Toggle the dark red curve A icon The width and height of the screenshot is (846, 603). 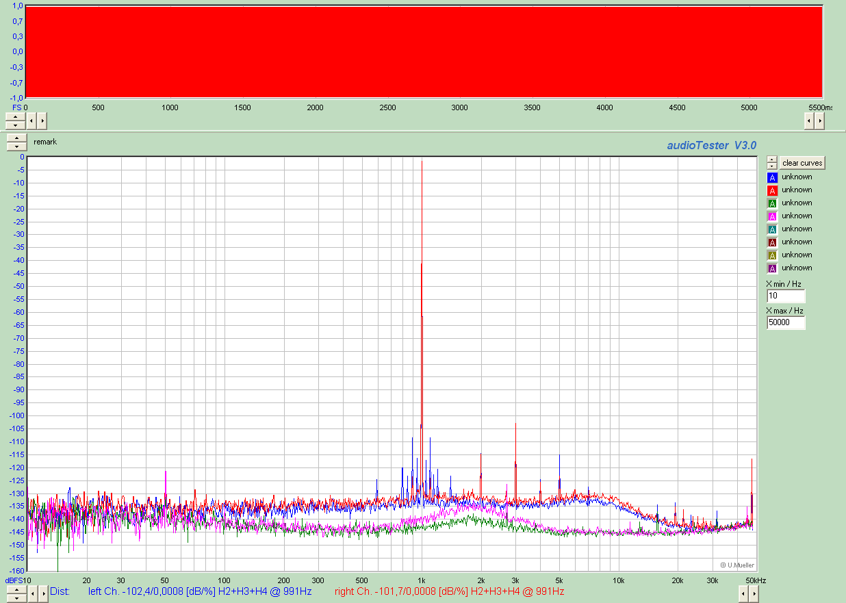click(x=772, y=242)
